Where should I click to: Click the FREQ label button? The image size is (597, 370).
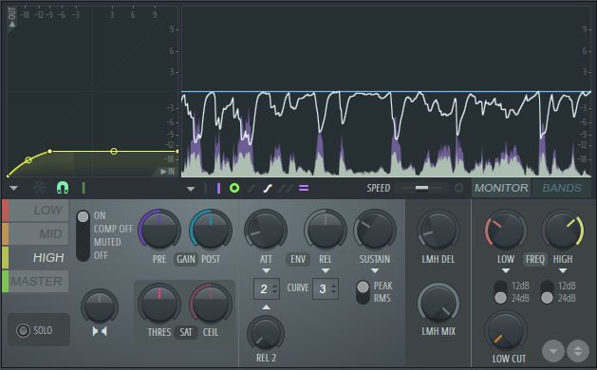pyautogui.click(x=535, y=259)
